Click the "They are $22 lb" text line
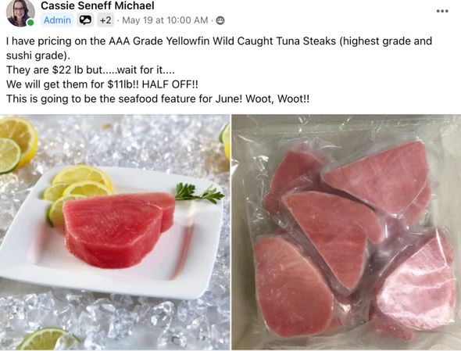Viewport: 461px width, 351px height. pyautogui.click(x=91, y=70)
